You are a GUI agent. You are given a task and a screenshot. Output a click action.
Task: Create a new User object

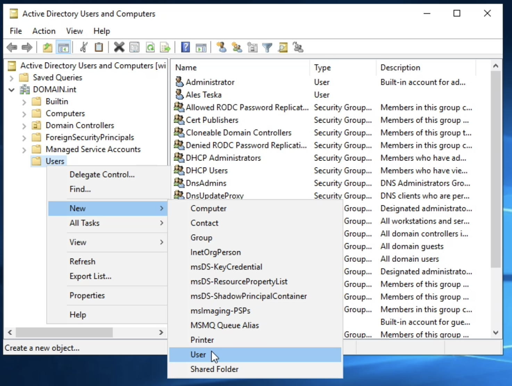255,354
